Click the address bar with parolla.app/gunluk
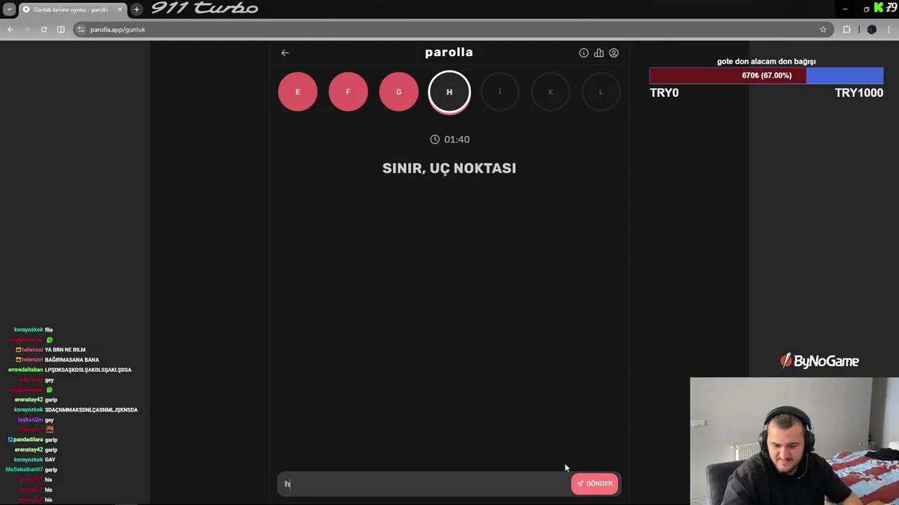899x505 pixels. [x=452, y=29]
